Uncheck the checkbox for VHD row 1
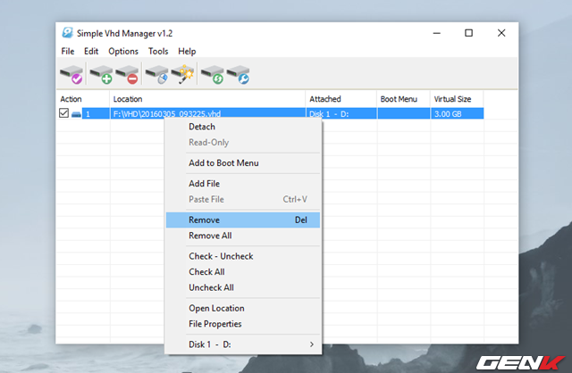The image size is (572, 373). click(63, 113)
